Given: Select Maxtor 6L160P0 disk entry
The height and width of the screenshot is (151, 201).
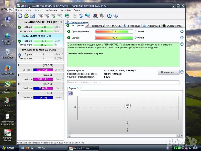Looking at the screenshot, I should coord(41,40).
